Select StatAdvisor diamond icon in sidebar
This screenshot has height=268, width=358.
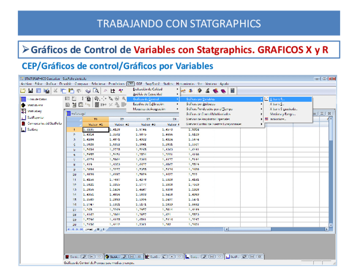click(x=24, y=105)
